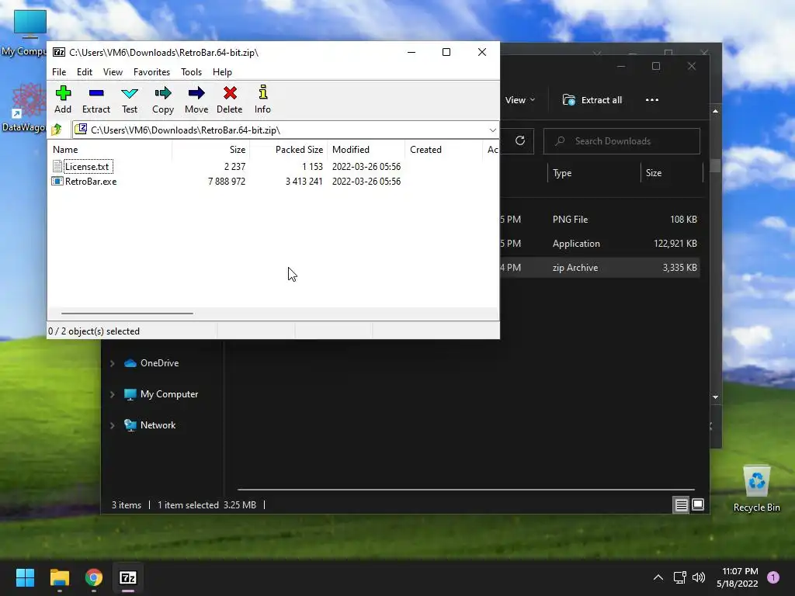Click the volume speaker tray icon

[699, 577]
